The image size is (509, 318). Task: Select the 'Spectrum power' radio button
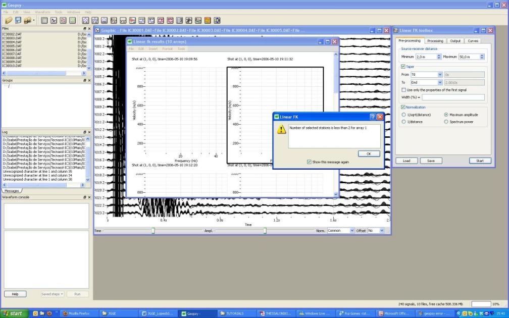(446, 122)
